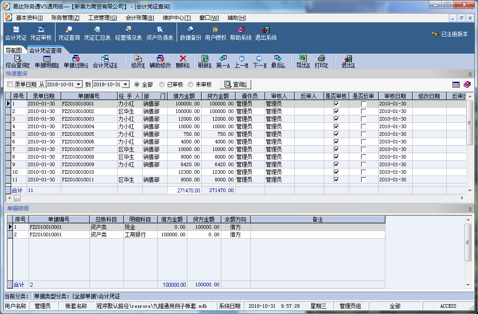Open 用户授权 settings
478x314 pixels.
(x=216, y=33)
